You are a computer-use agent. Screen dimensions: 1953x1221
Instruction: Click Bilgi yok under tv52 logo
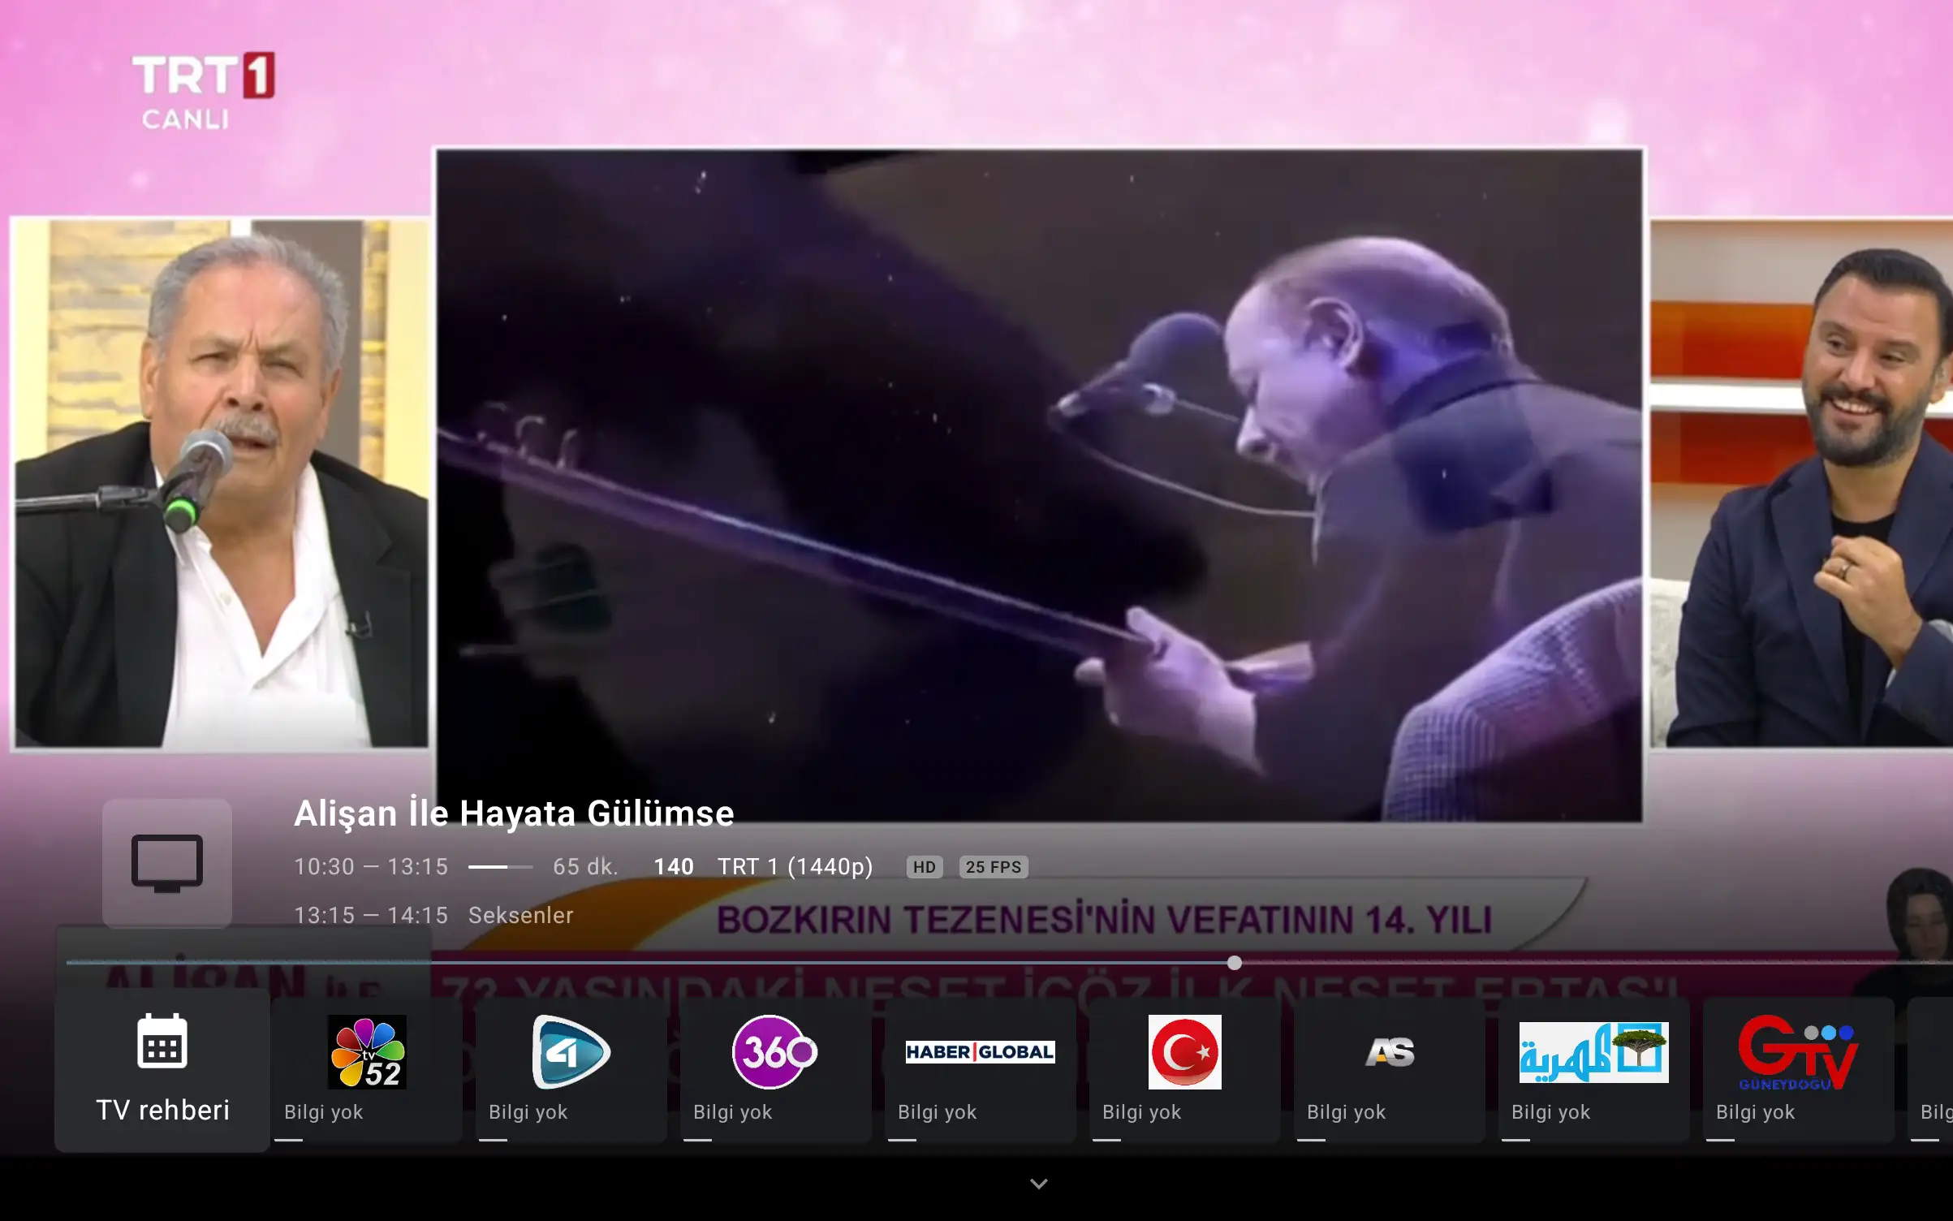pos(323,1112)
